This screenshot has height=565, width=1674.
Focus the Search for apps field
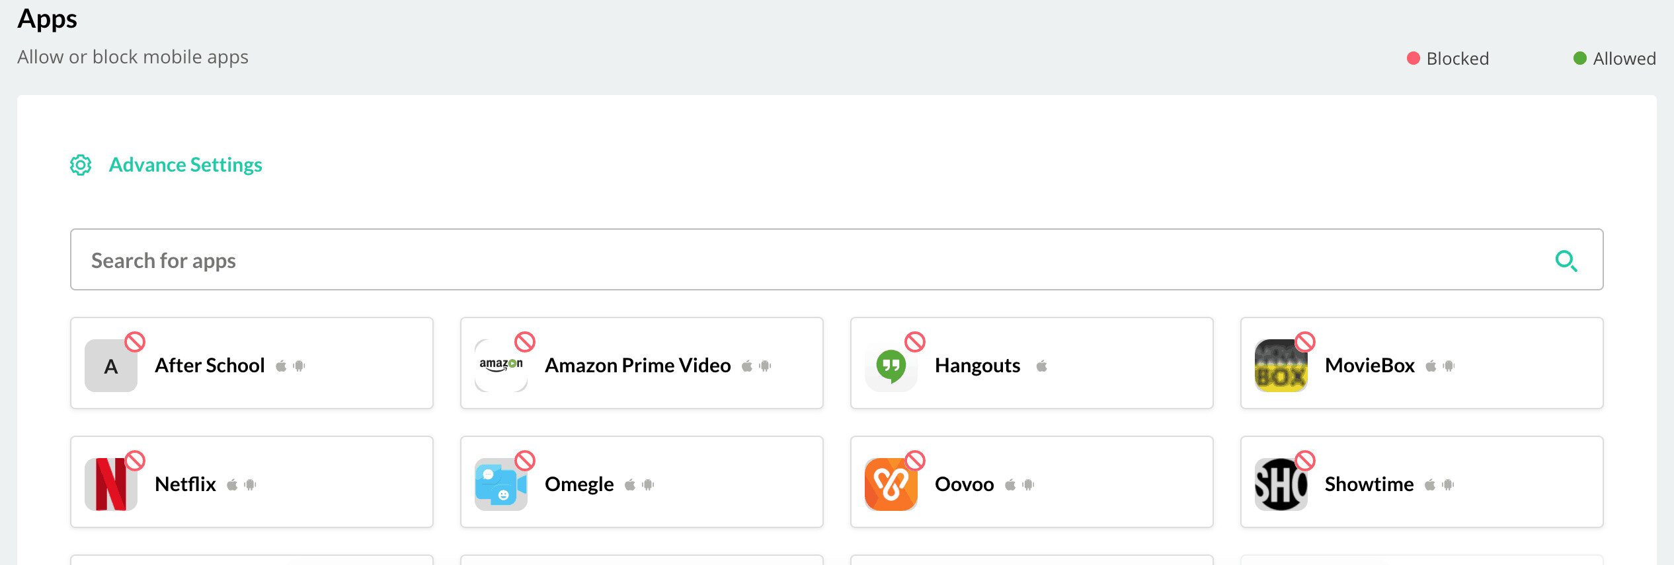point(793,260)
